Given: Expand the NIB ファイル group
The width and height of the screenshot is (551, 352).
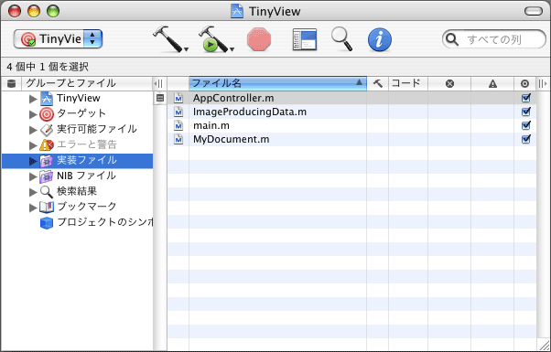Looking at the screenshot, I should click(x=33, y=176).
